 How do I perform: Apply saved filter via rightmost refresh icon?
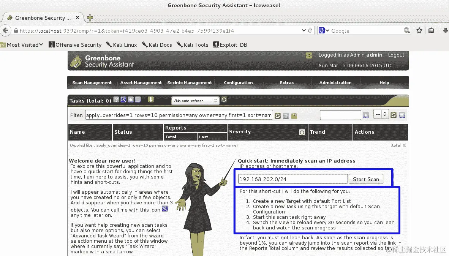tap(394, 115)
